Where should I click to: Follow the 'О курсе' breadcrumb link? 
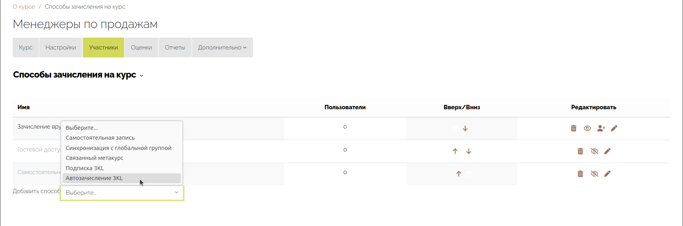click(24, 7)
